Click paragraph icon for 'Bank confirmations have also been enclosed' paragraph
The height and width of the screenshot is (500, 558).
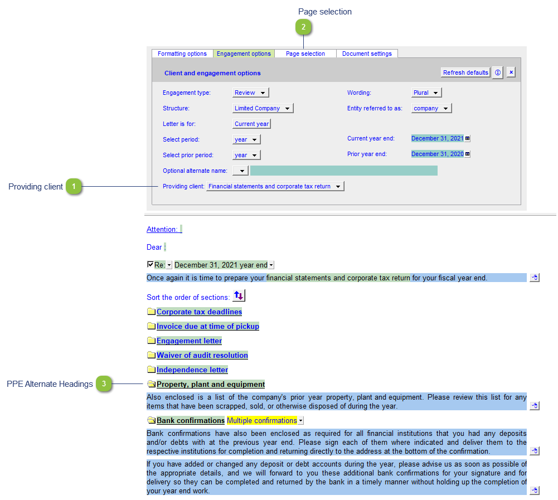point(535,451)
